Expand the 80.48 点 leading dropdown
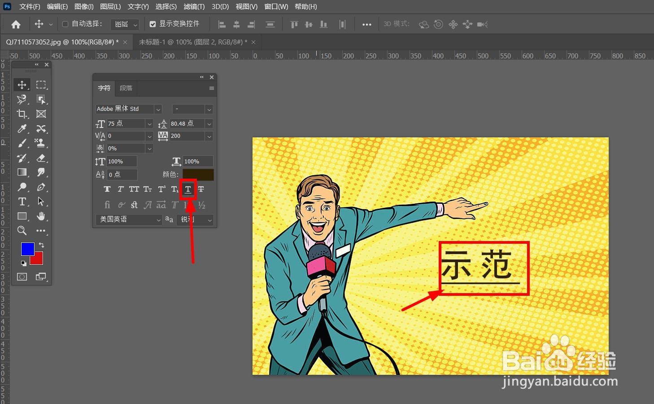This screenshot has height=404, width=654. pyautogui.click(x=209, y=123)
